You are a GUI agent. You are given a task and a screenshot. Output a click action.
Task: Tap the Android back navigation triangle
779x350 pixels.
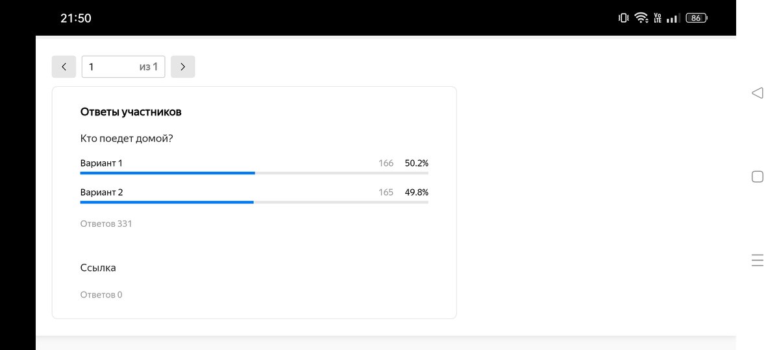[x=757, y=93]
